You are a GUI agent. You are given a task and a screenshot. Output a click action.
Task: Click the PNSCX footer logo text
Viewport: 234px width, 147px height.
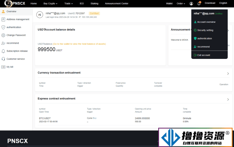click(18, 141)
